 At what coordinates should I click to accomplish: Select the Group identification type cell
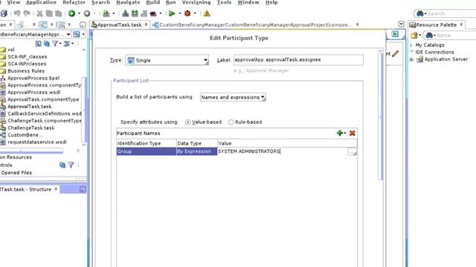pos(147,151)
